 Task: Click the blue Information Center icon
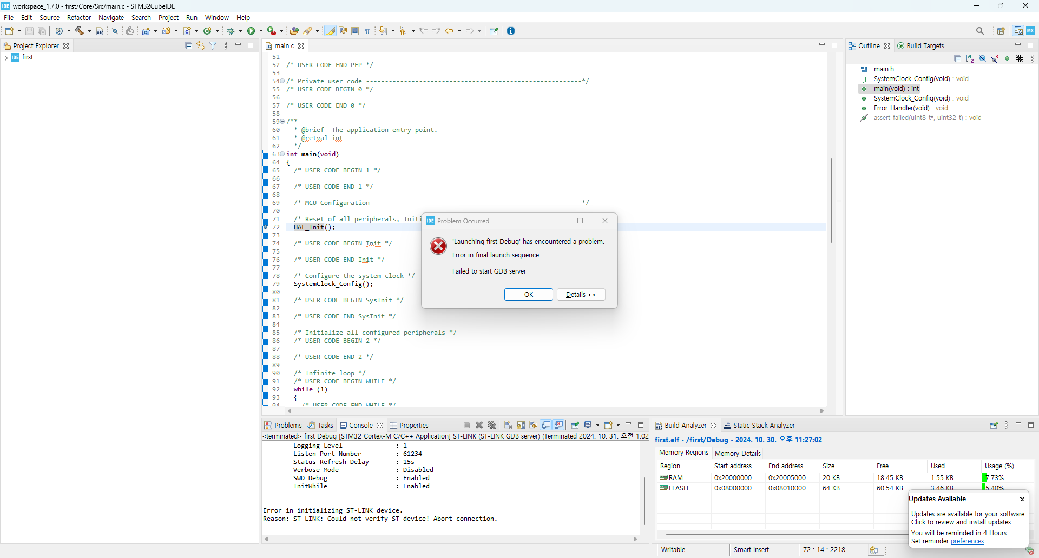(x=511, y=31)
